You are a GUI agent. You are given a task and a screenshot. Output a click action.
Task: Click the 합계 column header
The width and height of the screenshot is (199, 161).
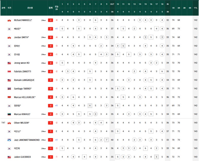point(51,8)
